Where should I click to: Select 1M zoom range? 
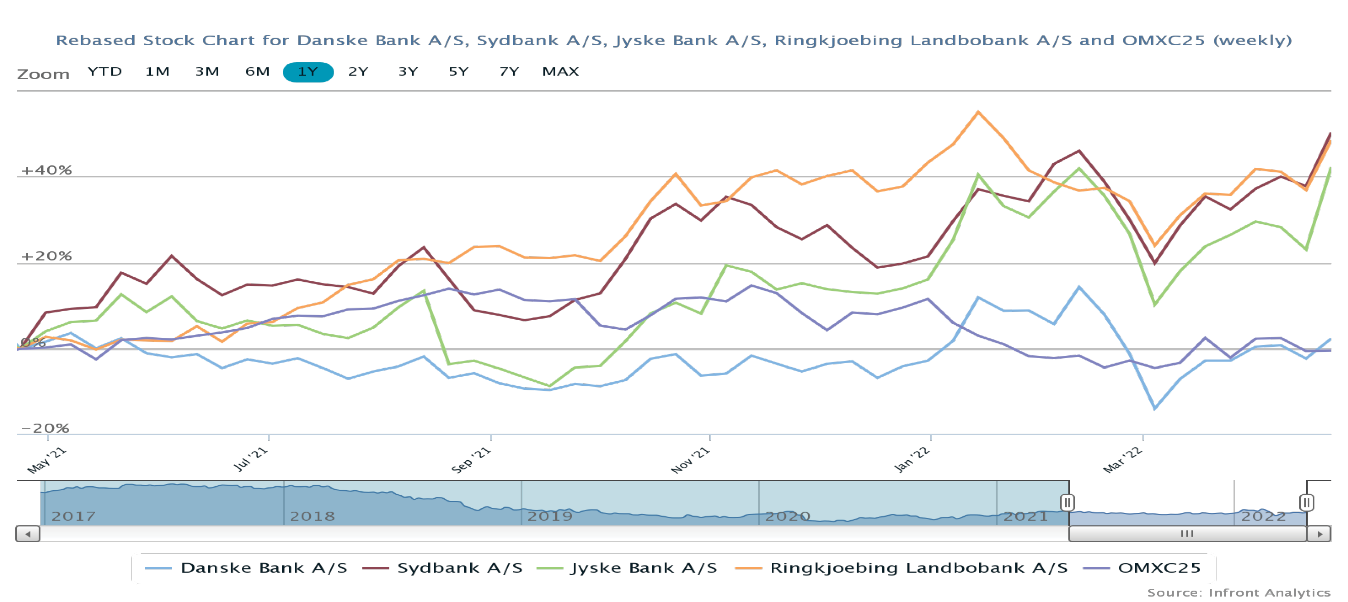click(157, 72)
